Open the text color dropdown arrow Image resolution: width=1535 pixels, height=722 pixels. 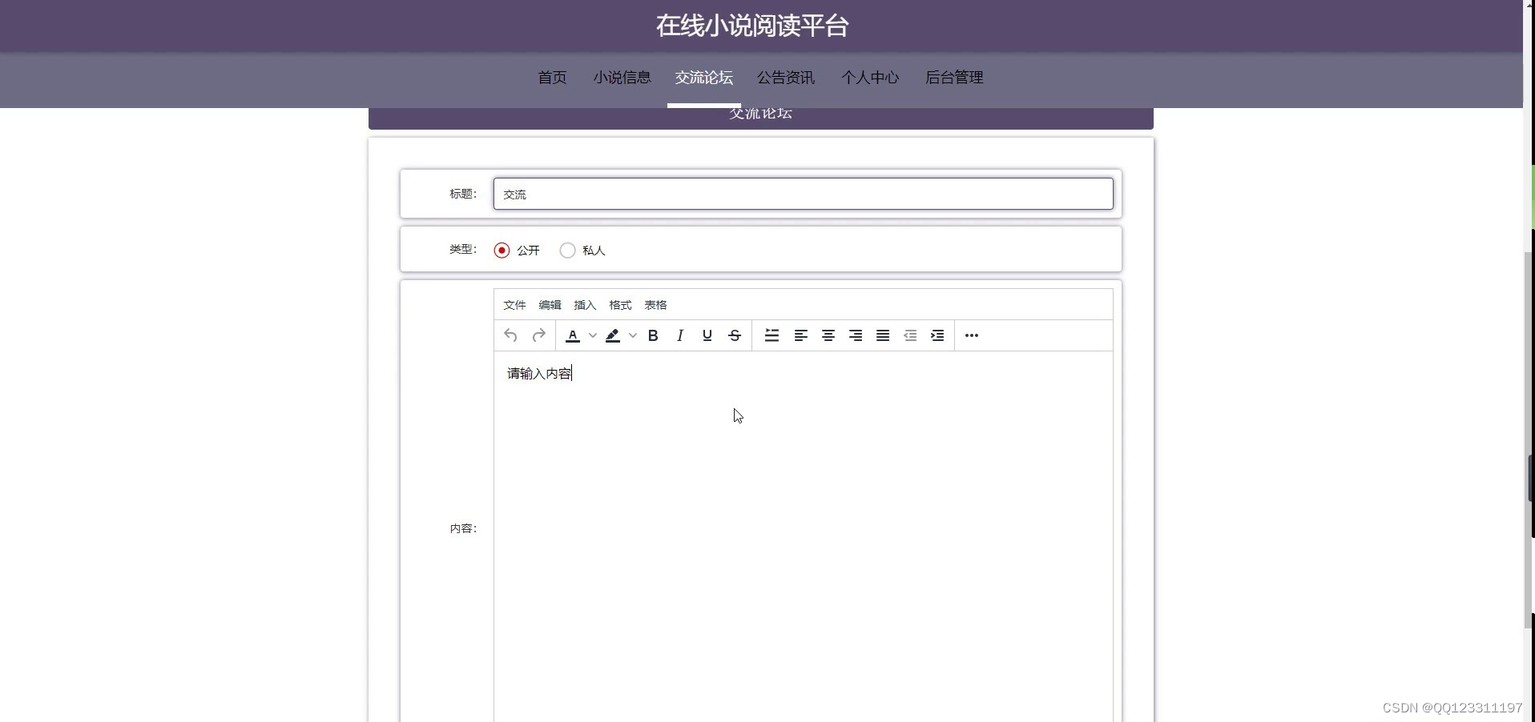pos(593,335)
